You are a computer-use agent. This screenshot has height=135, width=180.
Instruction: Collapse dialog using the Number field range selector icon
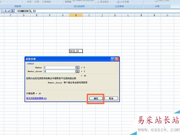pos(77,68)
